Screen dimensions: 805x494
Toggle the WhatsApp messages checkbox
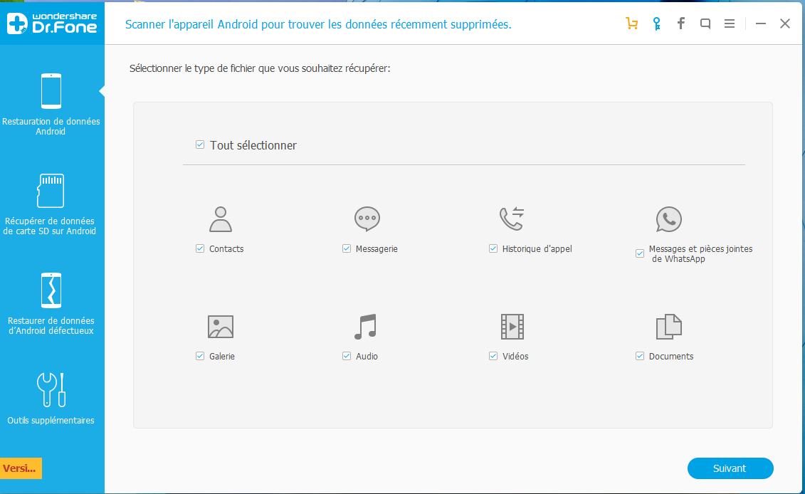pos(640,253)
